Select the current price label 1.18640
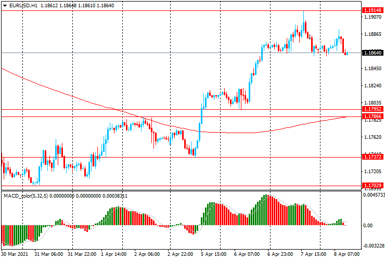 [x=373, y=53]
